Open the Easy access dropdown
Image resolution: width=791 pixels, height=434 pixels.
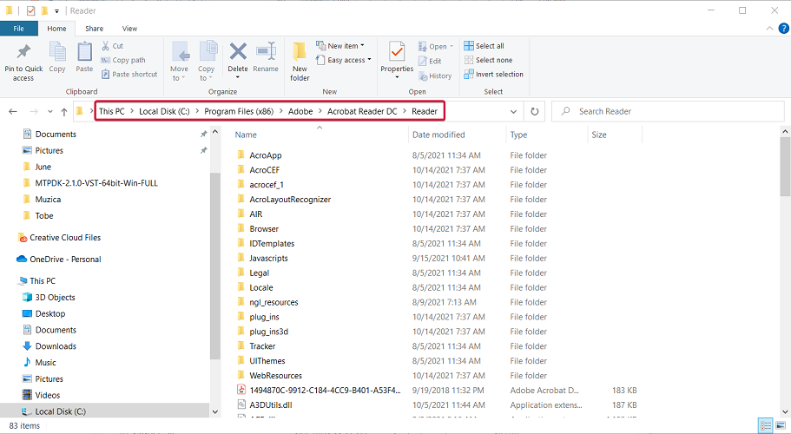pos(344,60)
